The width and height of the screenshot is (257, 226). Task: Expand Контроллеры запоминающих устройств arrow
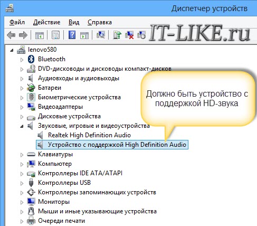point(22,193)
